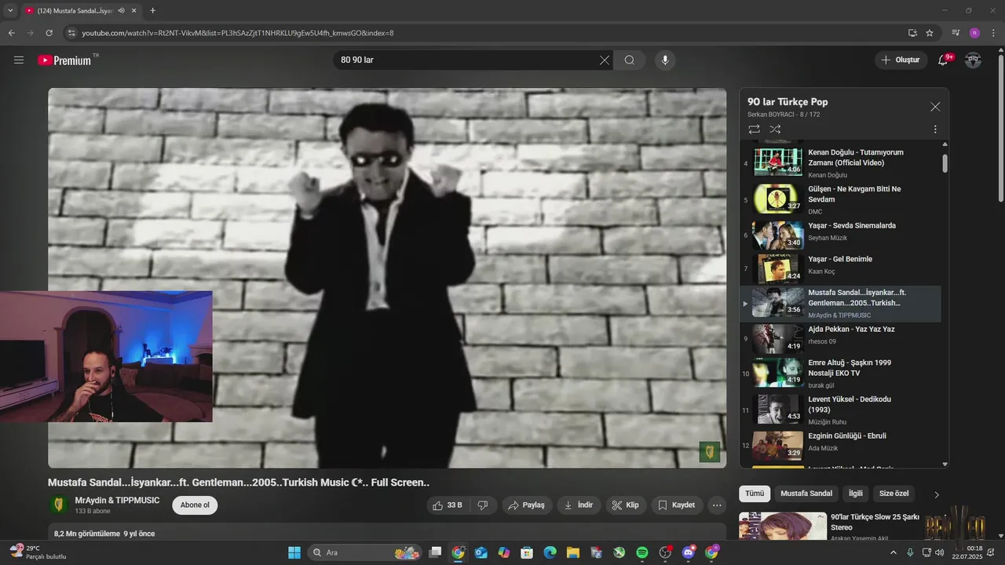View site information icon in address bar

coord(71,33)
